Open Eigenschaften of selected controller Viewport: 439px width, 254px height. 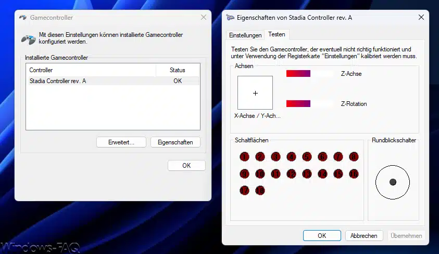(175, 142)
